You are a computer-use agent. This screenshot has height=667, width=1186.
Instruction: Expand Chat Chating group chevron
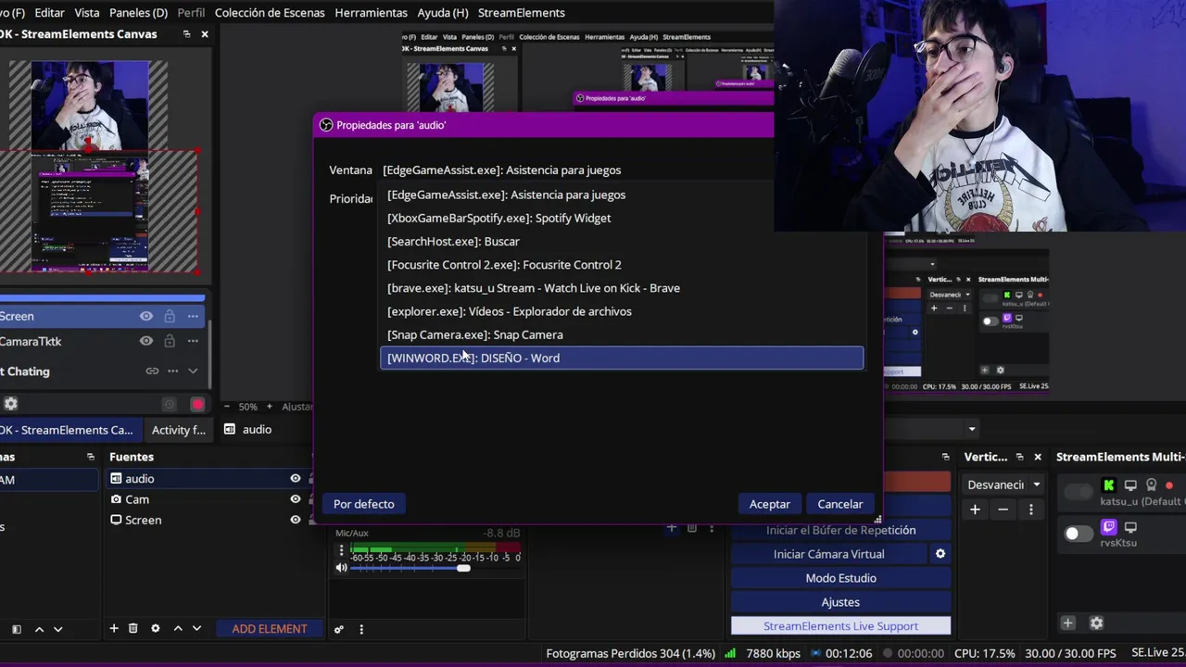point(193,371)
